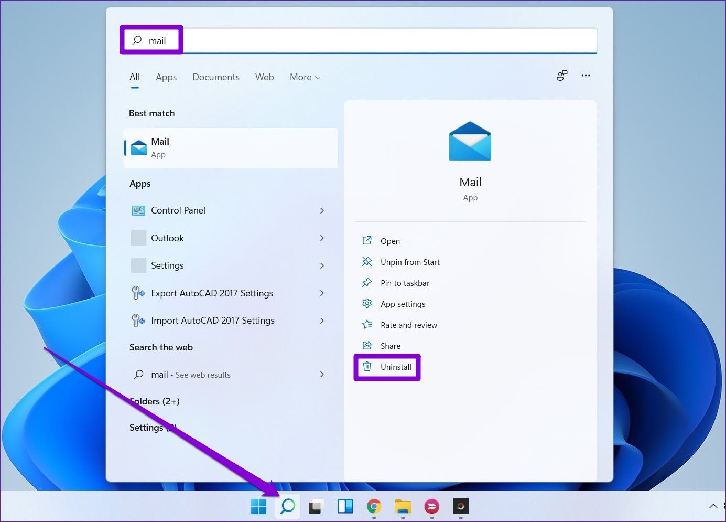Click the Search magnifier icon in taskbar
Screen dimensions: 726x522
tap(288, 506)
